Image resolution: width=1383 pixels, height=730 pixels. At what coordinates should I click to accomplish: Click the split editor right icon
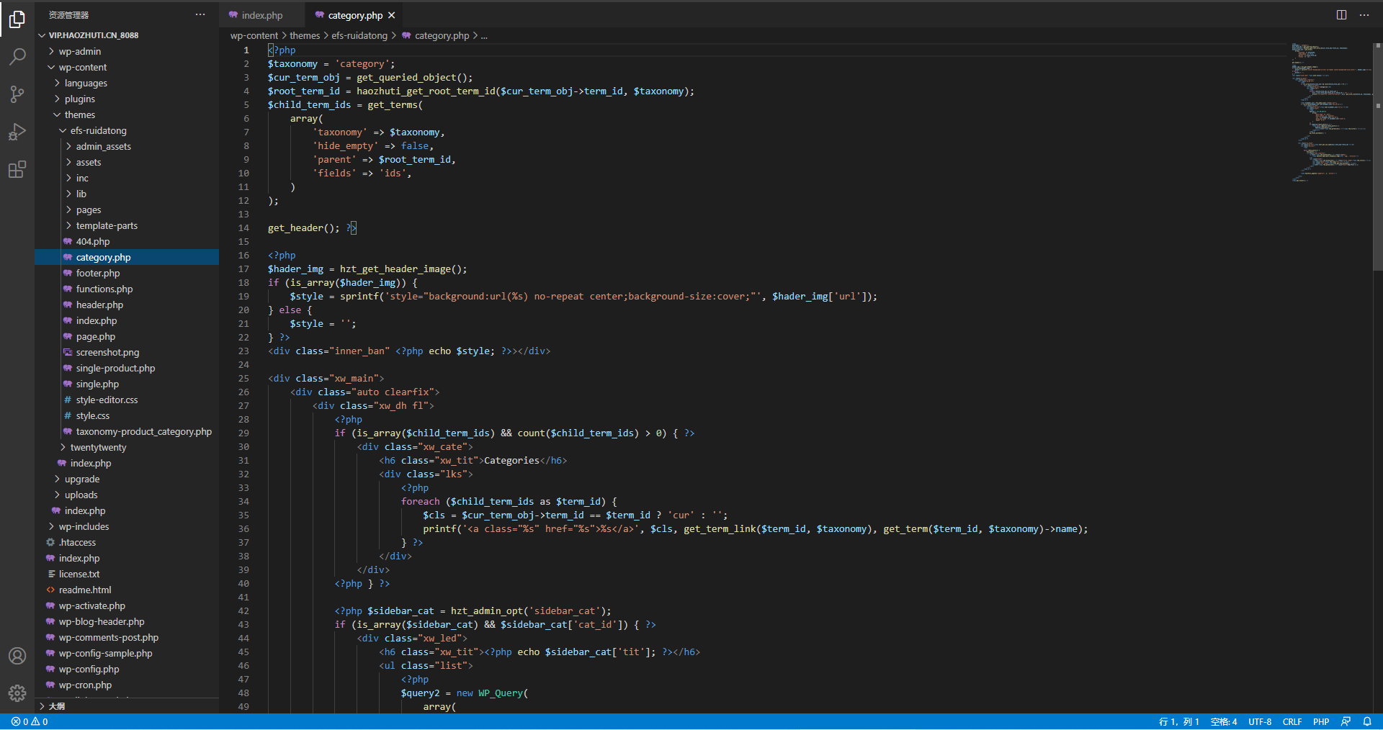pos(1341,15)
